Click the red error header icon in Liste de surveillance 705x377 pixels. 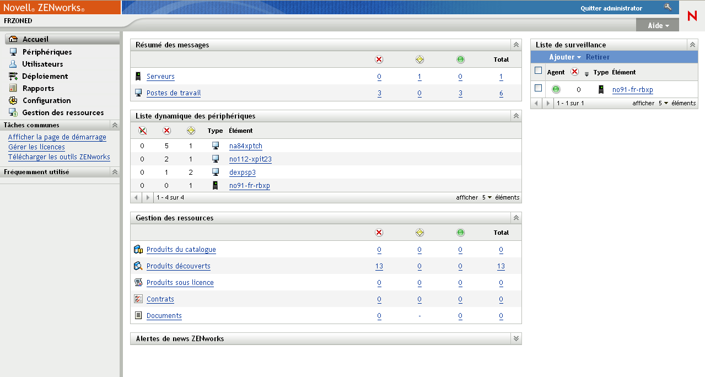pos(574,72)
